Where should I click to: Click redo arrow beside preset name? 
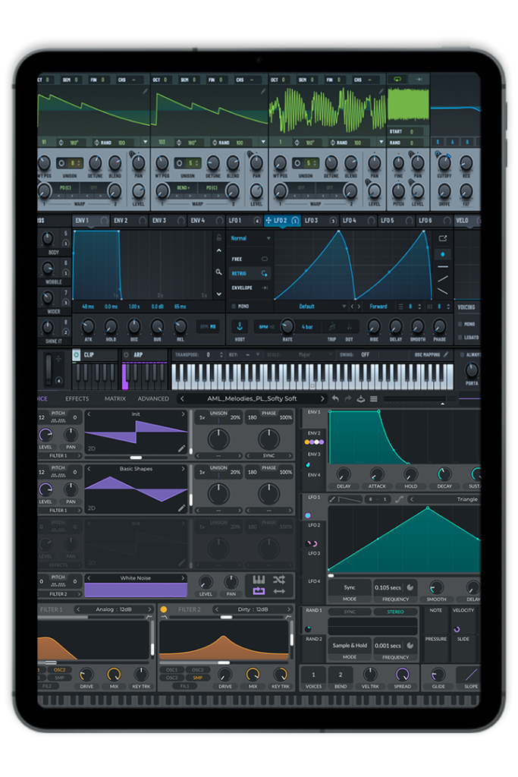(x=347, y=398)
